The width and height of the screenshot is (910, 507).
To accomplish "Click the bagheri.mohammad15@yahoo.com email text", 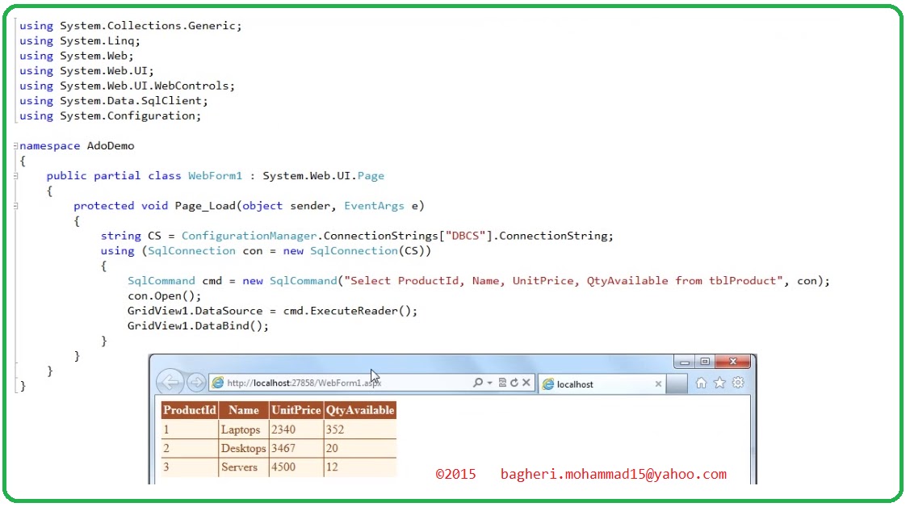I will tap(614, 475).
